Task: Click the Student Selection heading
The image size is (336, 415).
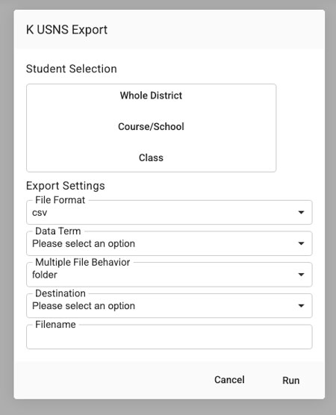Action: pos(72,69)
